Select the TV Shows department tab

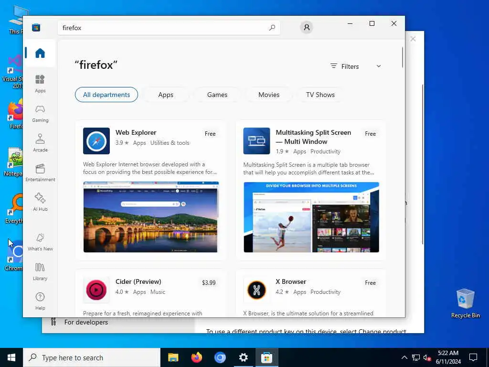320,95
